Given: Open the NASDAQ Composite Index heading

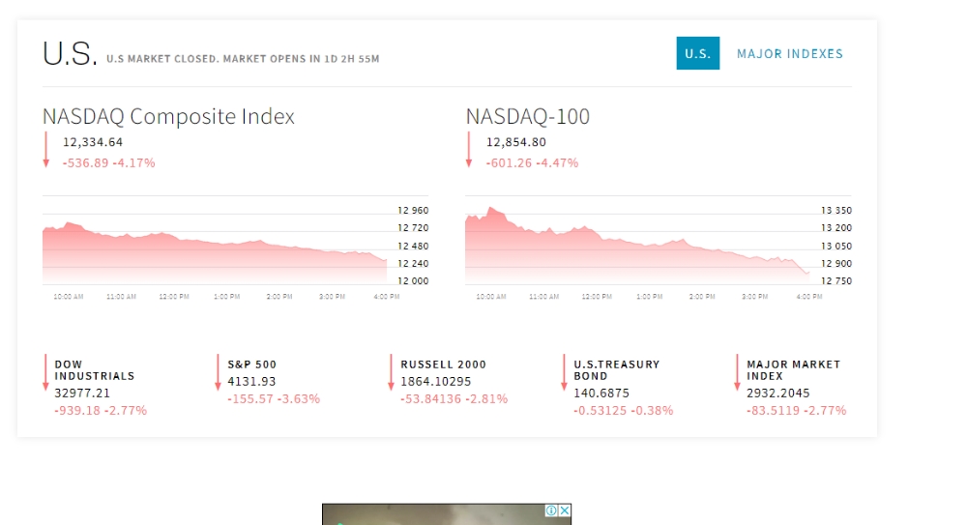Looking at the screenshot, I should (x=168, y=116).
